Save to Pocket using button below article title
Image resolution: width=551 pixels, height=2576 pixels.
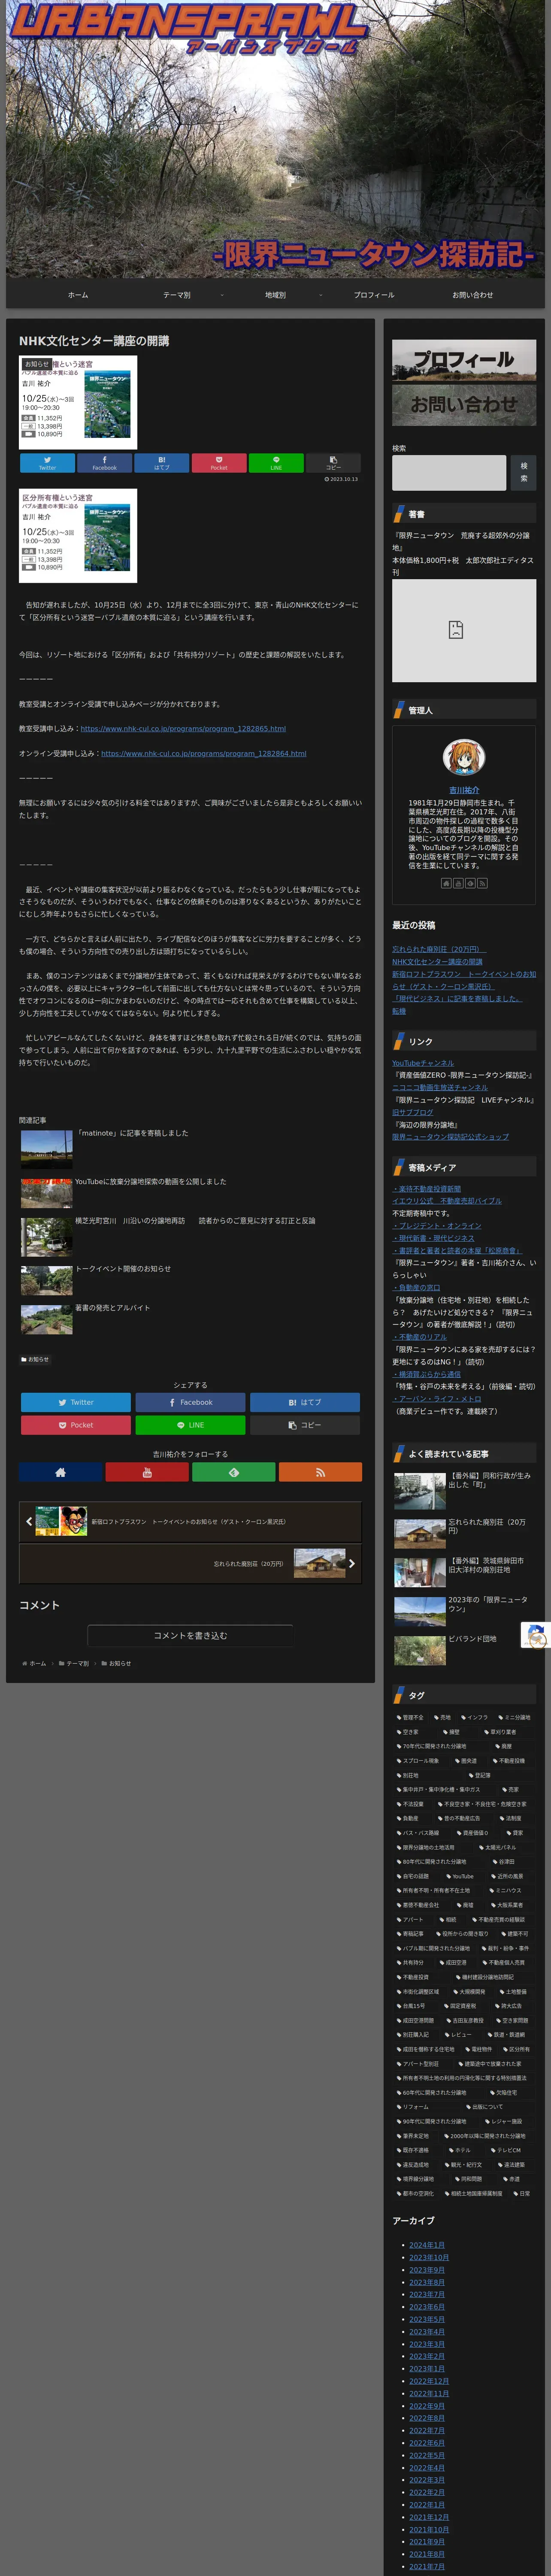click(x=219, y=463)
